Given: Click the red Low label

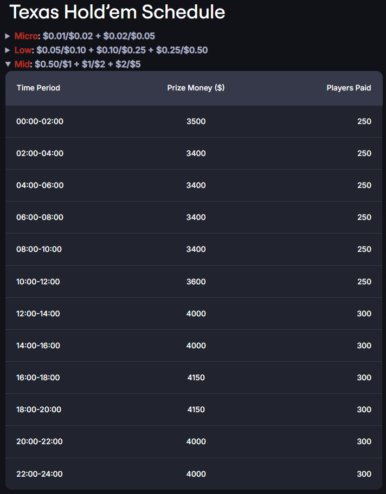Looking at the screenshot, I should [x=23, y=50].
